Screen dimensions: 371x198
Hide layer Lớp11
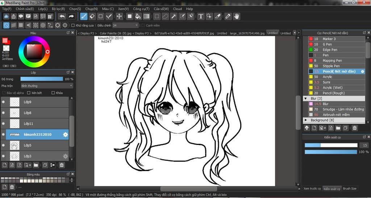point(3,124)
